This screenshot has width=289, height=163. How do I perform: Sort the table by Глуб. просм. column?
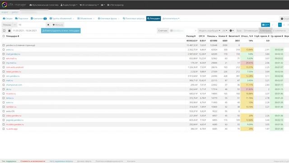click(x=262, y=36)
